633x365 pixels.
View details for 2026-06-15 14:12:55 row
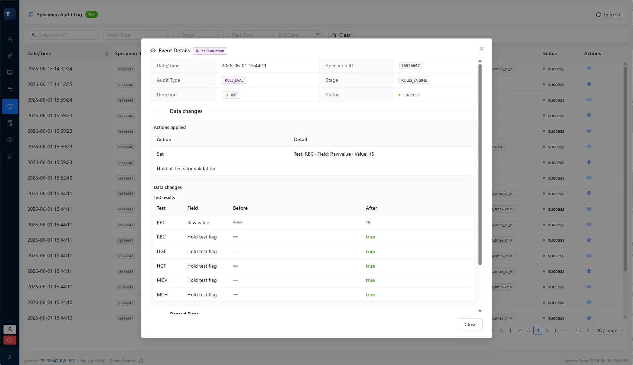tap(589, 84)
